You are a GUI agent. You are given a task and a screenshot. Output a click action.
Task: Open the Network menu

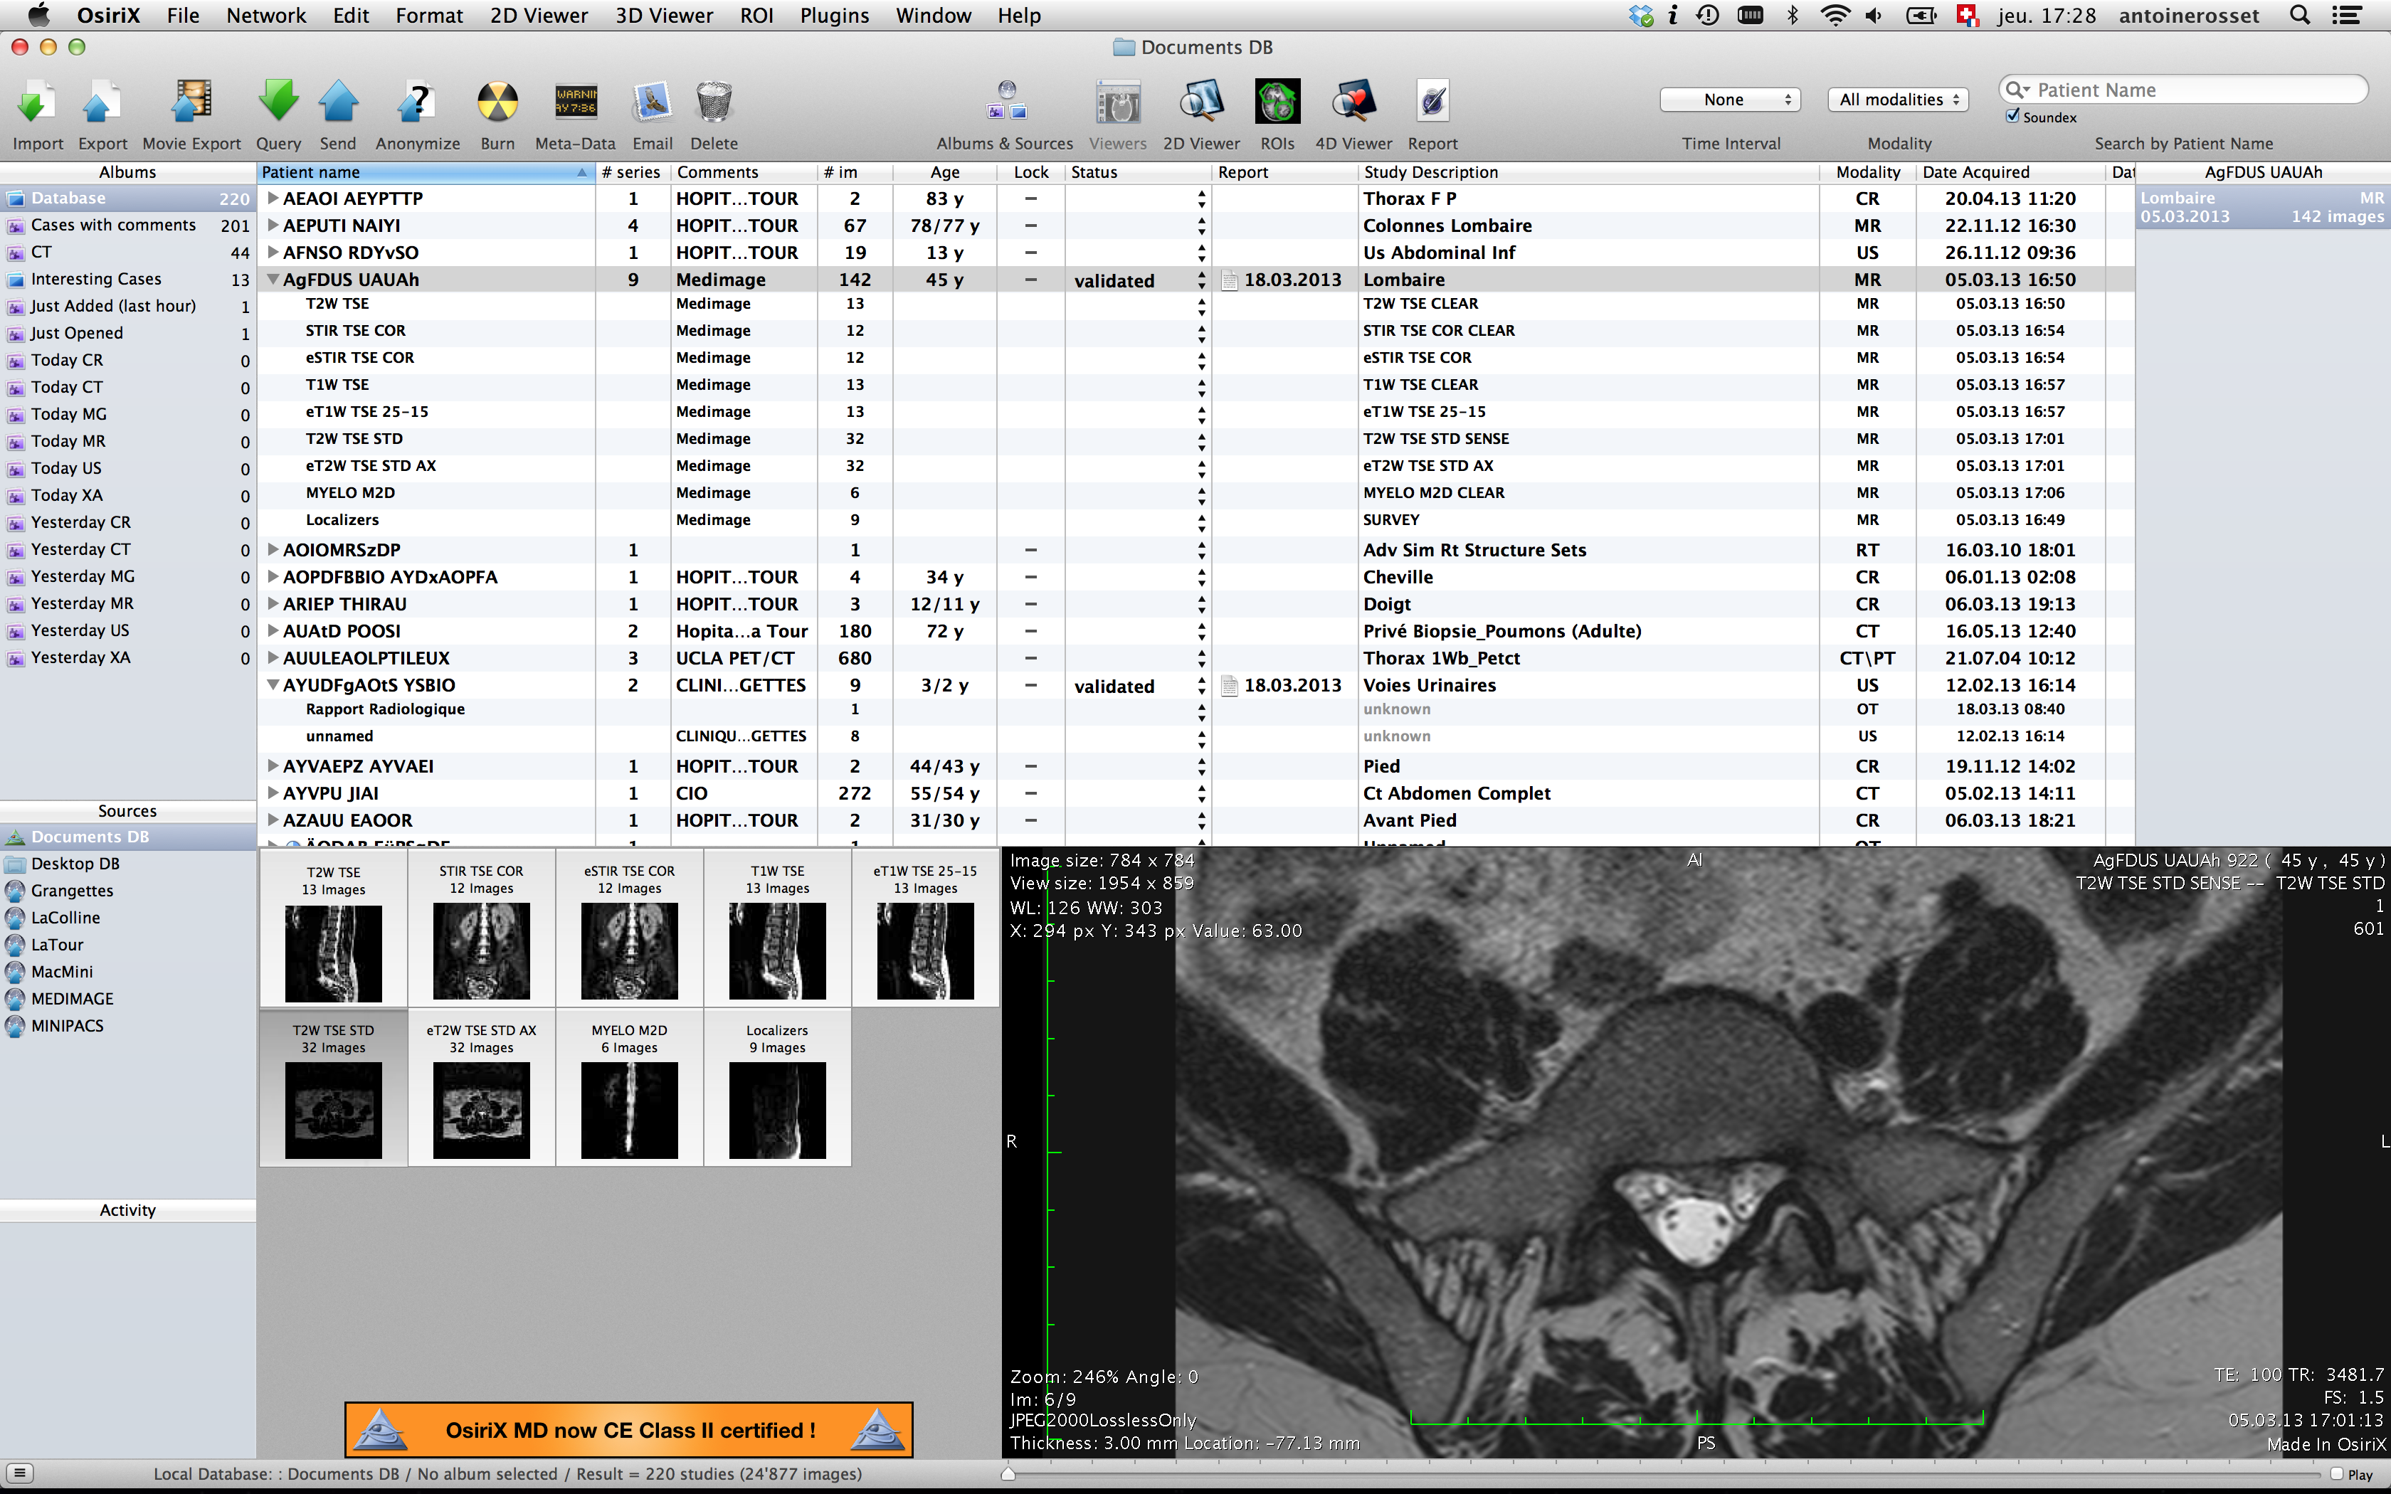265,15
